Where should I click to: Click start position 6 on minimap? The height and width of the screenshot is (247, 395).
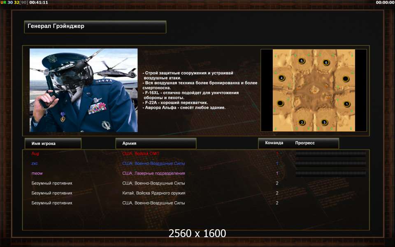[326, 62]
